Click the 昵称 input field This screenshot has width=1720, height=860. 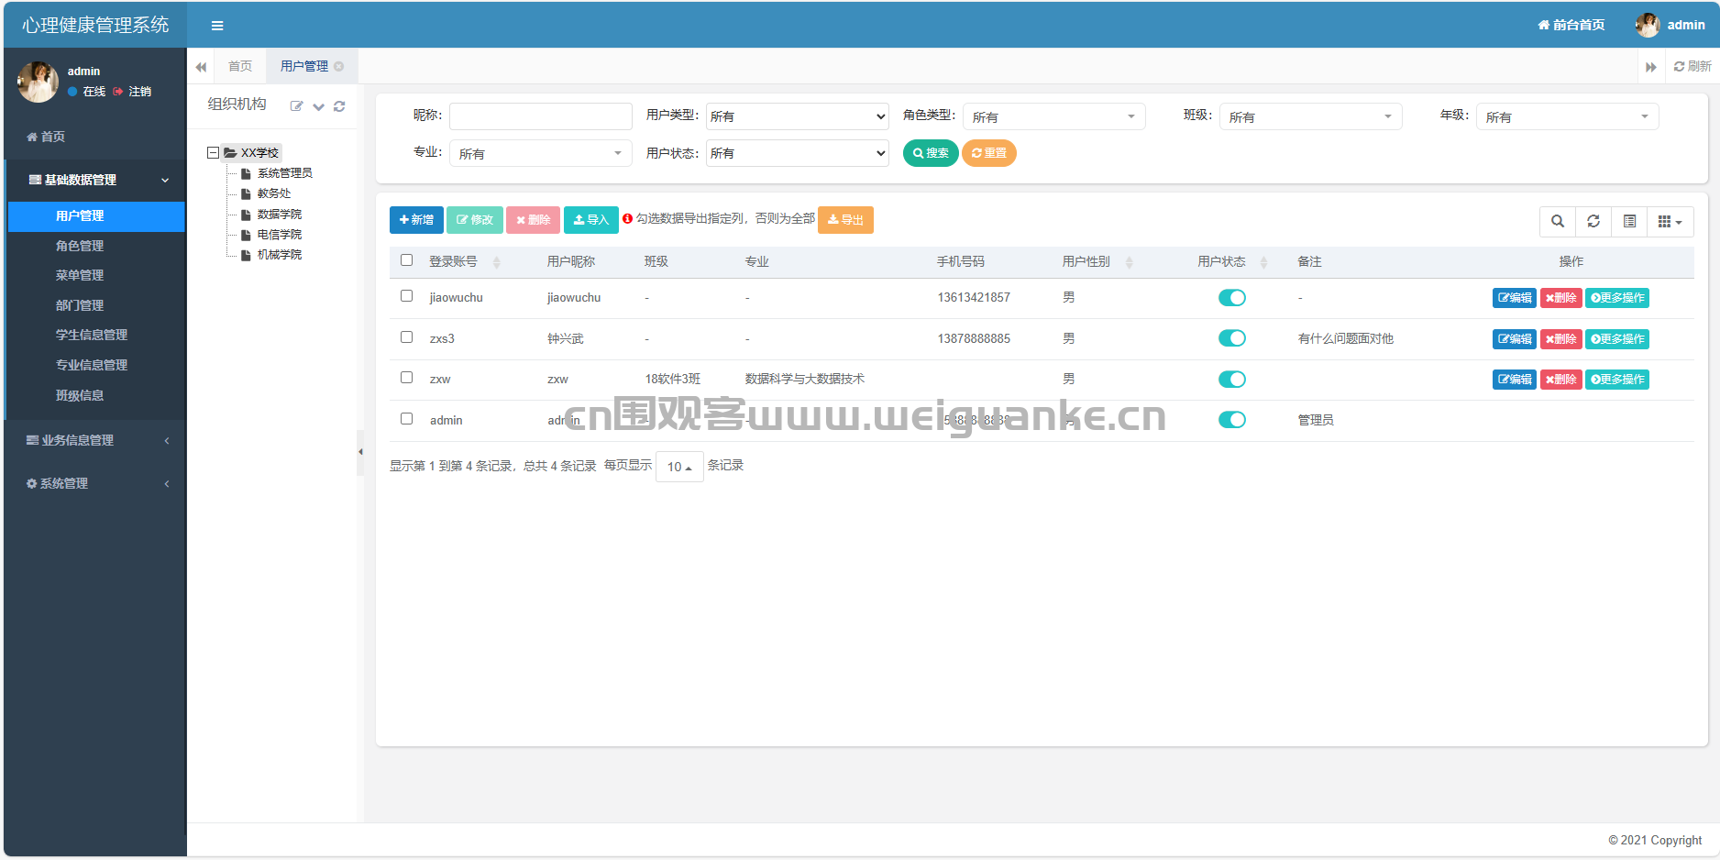[x=541, y=116]
